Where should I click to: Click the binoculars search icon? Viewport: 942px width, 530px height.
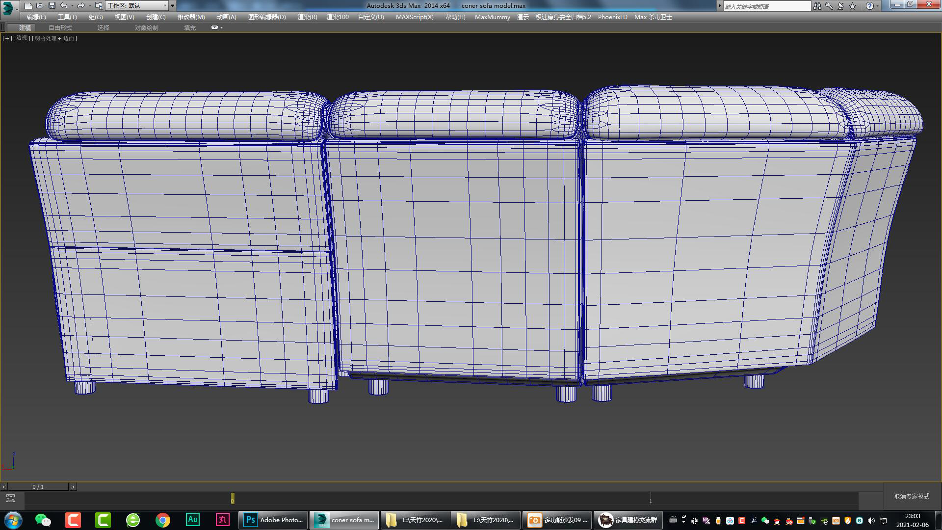point(817,6)
